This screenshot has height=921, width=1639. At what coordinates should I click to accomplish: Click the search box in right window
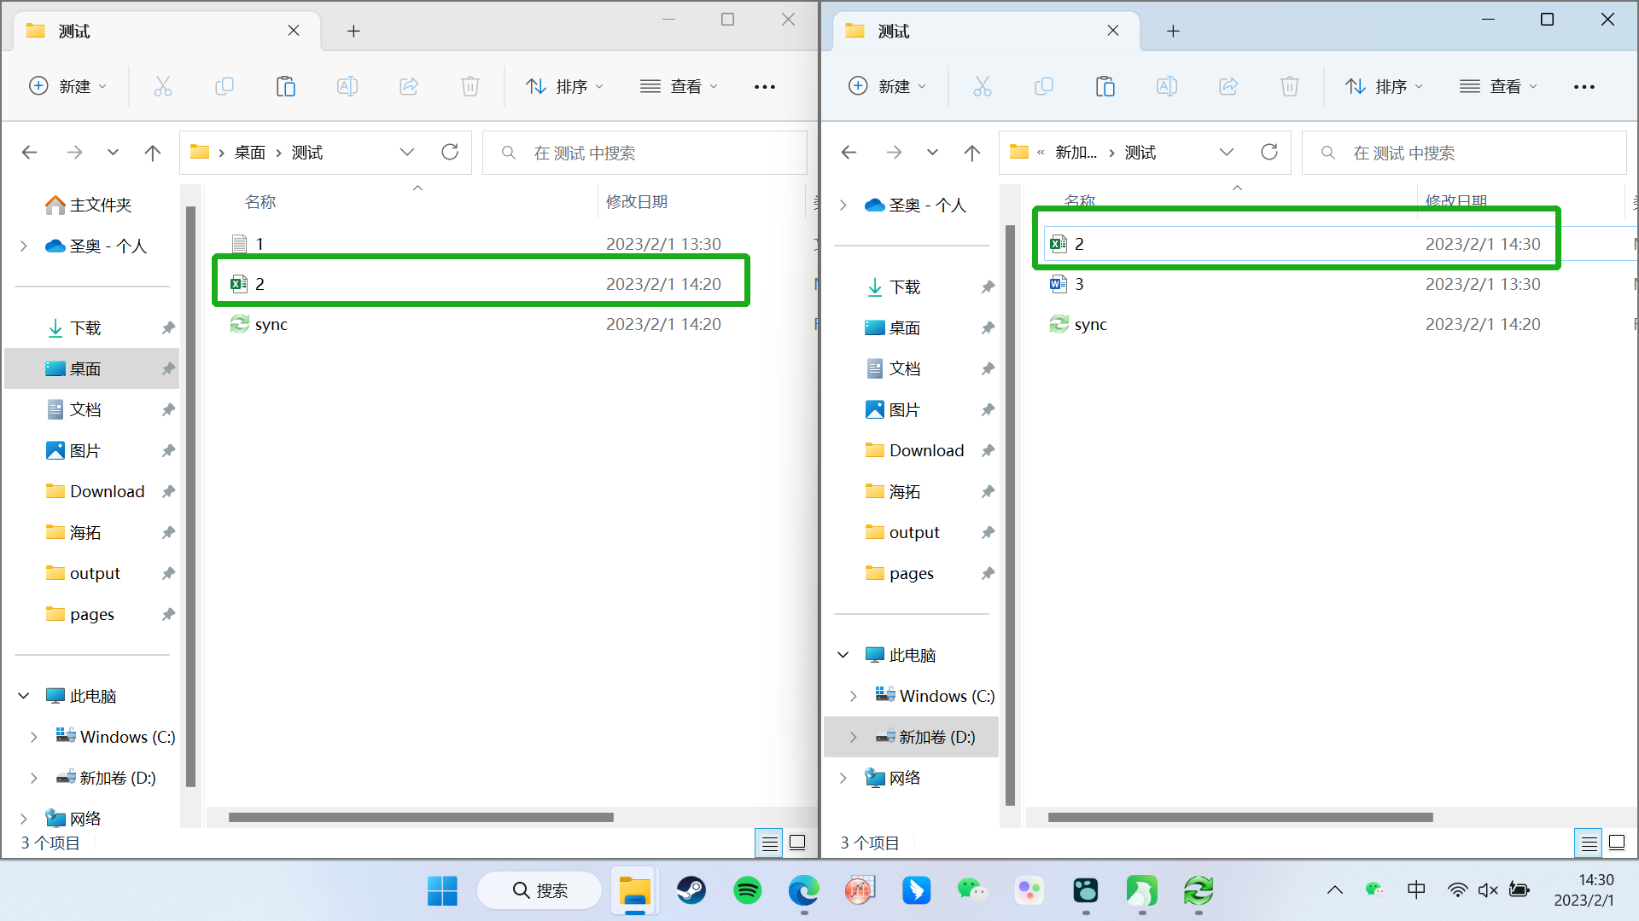point(1464,153)
